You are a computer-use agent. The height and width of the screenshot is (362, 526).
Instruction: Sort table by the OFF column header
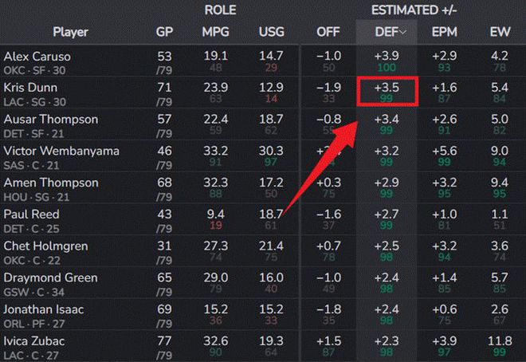[x=328, y=33]
